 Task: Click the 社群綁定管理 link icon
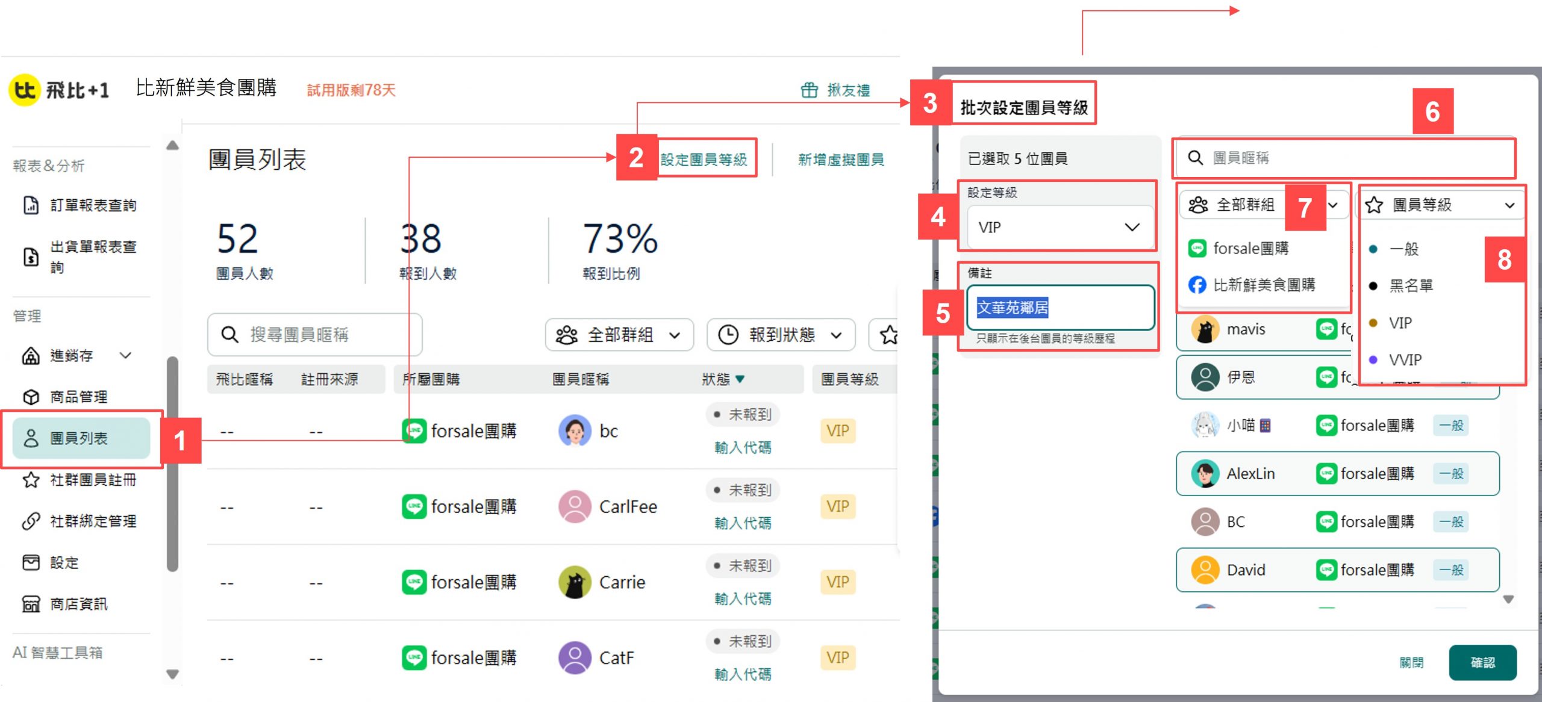click(31, 521)
